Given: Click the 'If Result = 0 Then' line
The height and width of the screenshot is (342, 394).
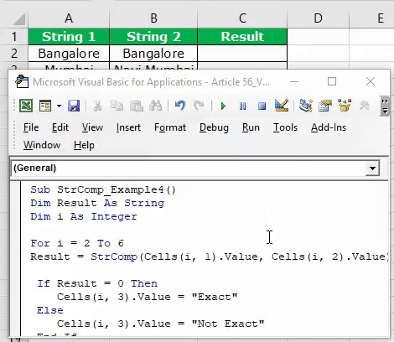Looking at the screenshot, I should pos(97,283).
